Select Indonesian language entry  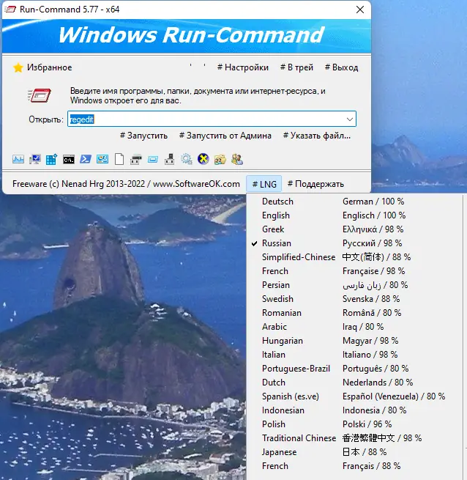point(355,410)
